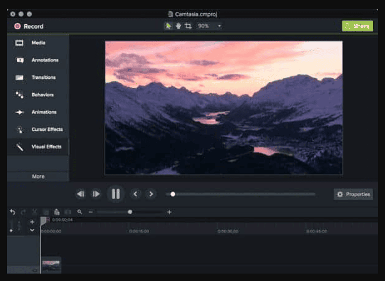Open the 90% canvas zoom dropdown
Viewport: 385px width, 281px height.
(209, 26)
